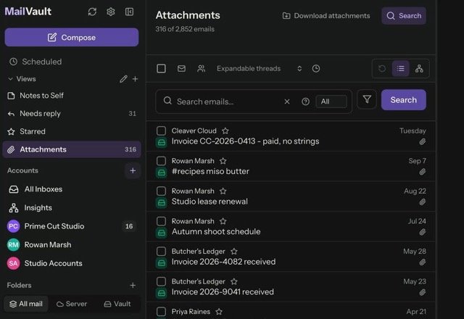464x319 pixels.
Task: Star the Cleaver Cloud email
Action: pos(225,130)
